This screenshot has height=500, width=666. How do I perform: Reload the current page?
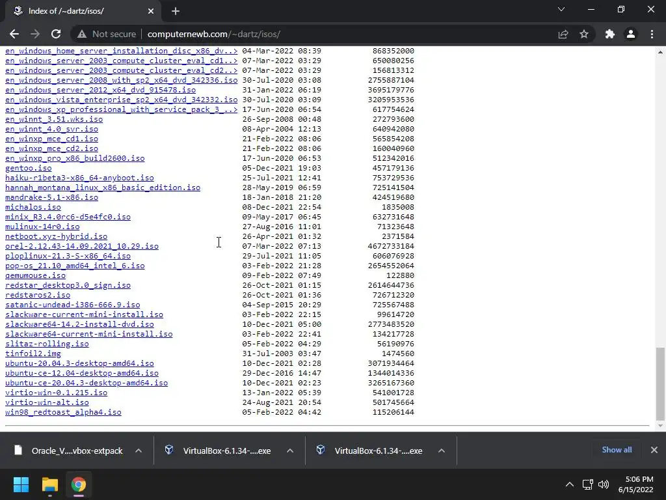point(56,34)
